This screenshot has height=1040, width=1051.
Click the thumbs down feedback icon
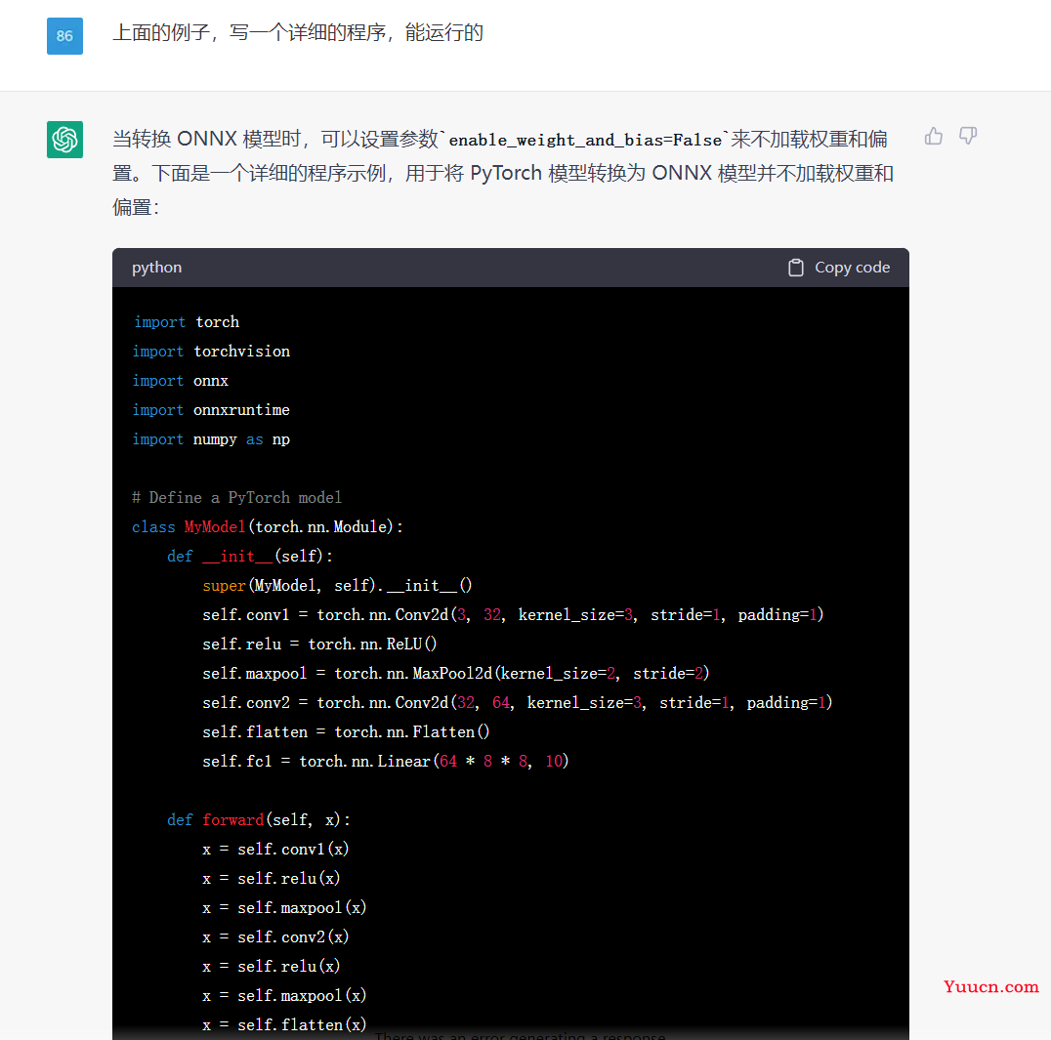point(968,136)
